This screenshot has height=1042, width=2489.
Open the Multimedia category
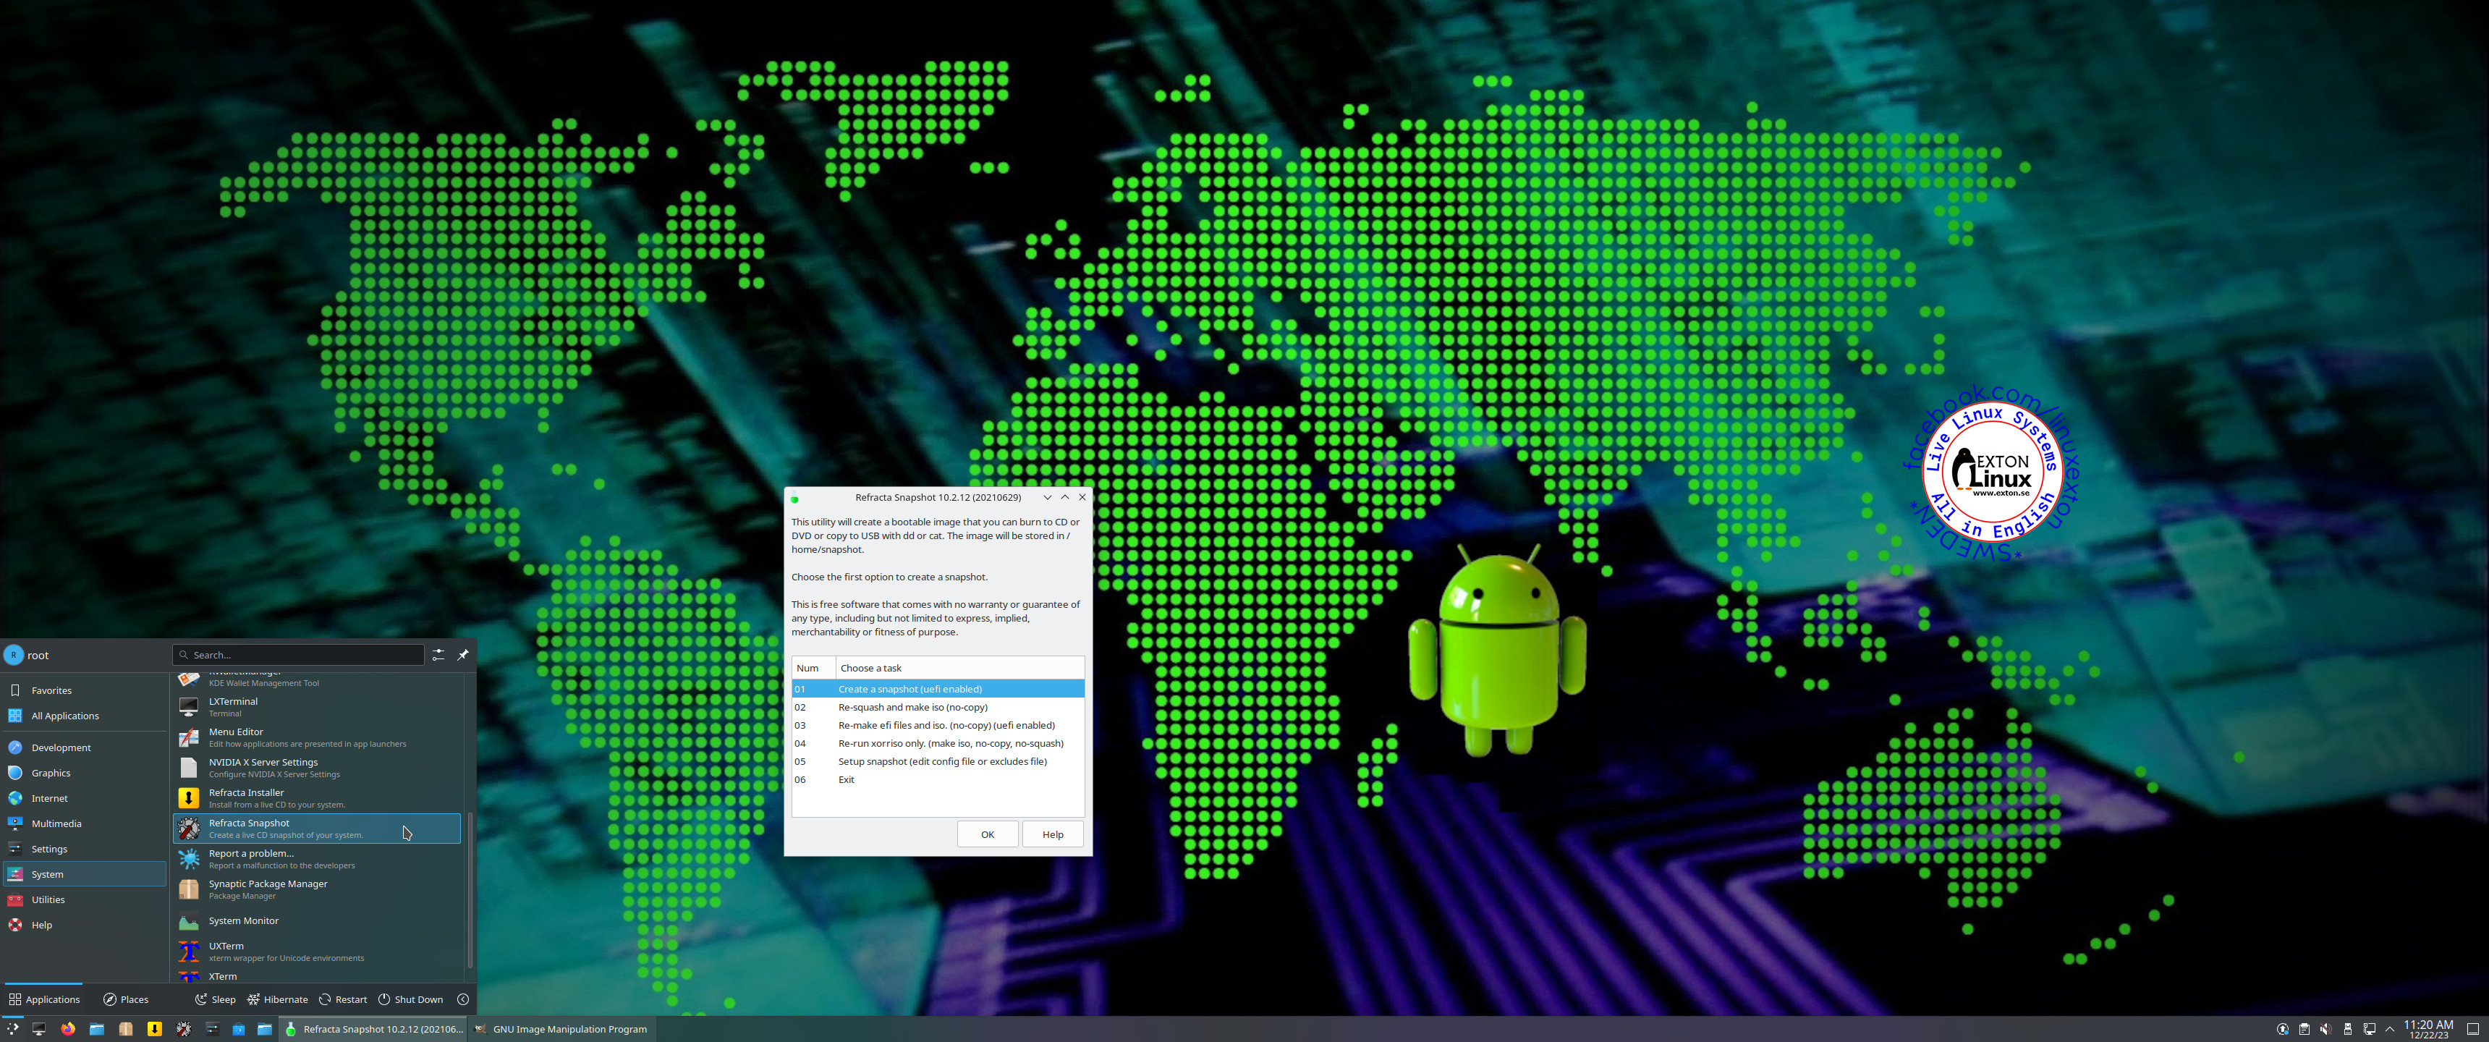tap(85, 823)
